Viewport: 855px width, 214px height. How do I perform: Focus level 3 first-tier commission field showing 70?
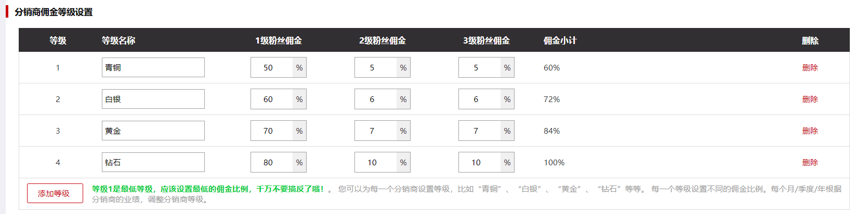point(272,131)
